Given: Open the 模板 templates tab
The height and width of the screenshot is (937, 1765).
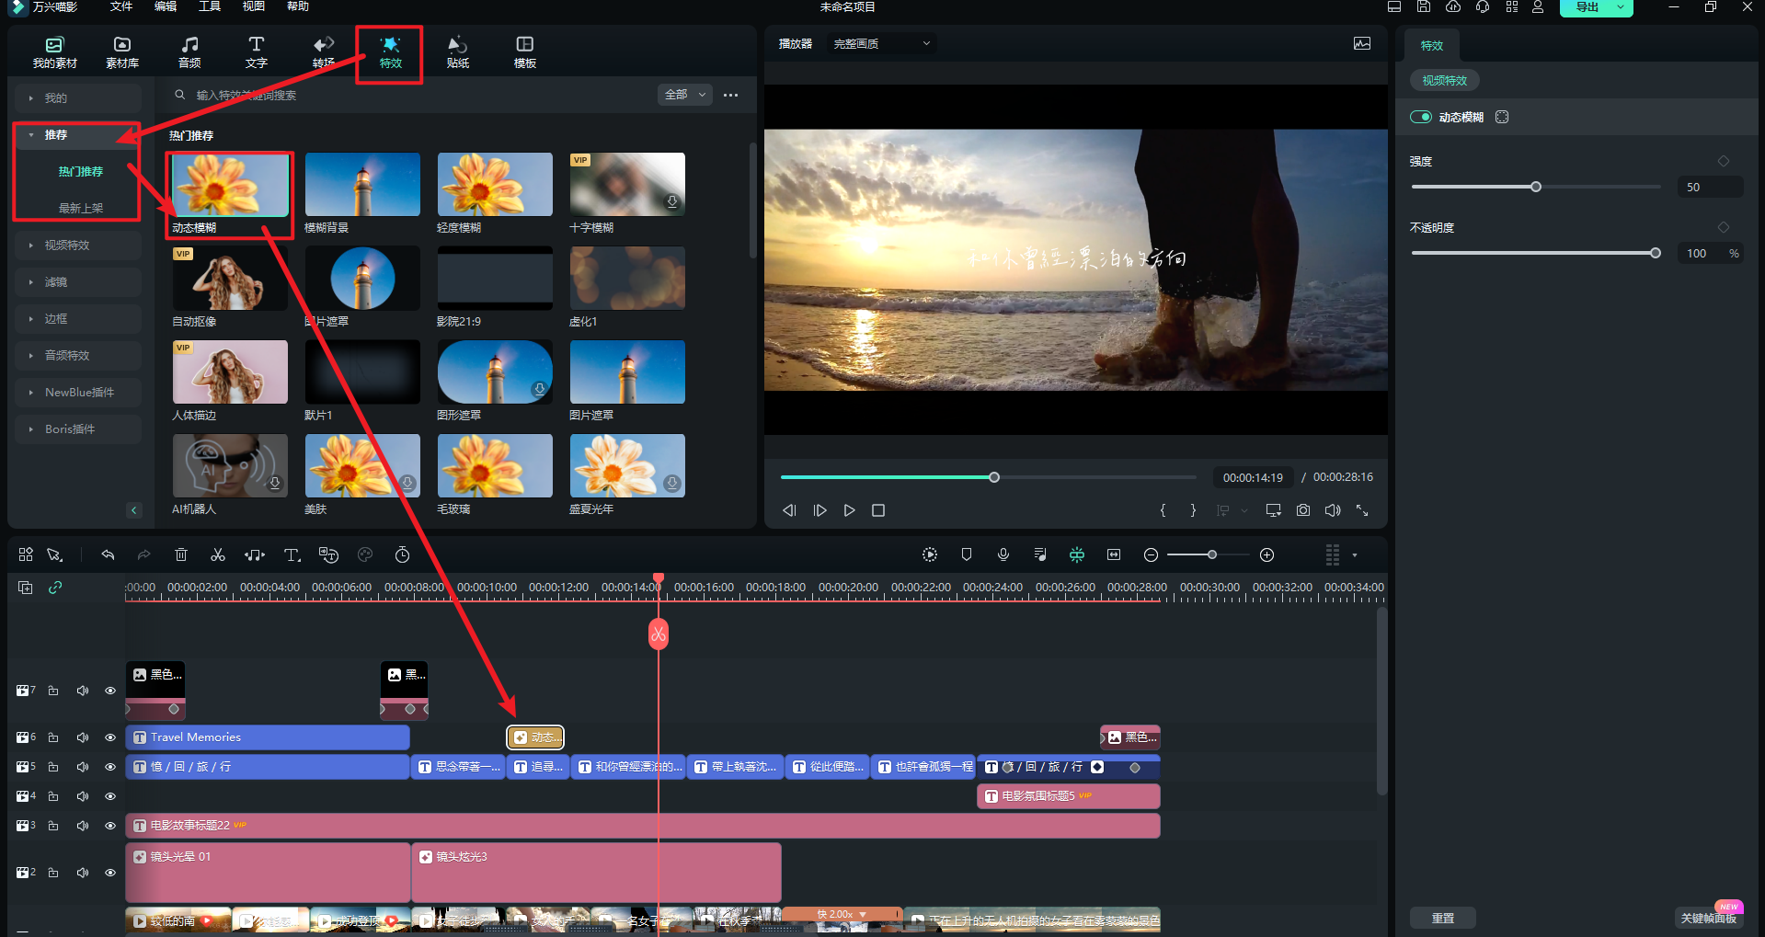Looking at the screenshot, I should click(524, 52).
